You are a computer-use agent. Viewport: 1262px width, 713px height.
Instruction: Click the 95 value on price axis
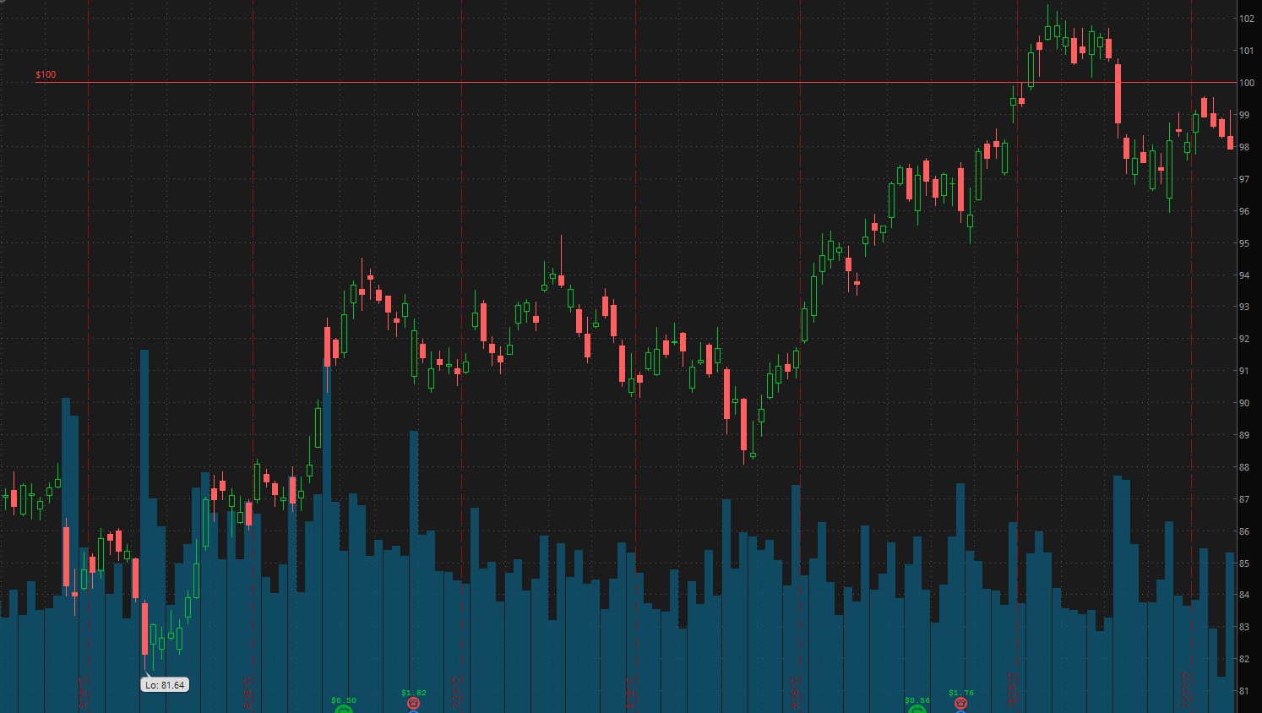pos(1244,243)
